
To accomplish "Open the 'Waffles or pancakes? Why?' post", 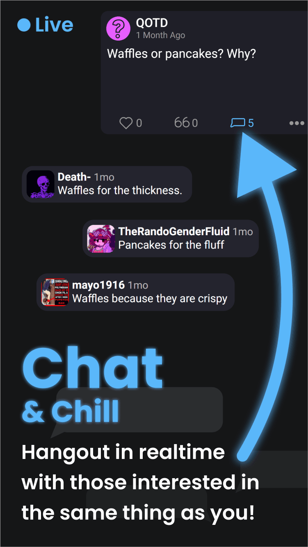I will click(181, 54).
